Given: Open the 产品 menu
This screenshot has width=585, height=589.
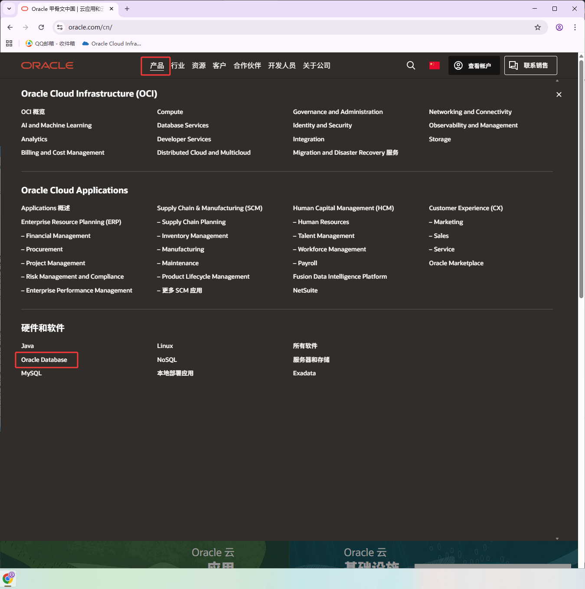Looking at the screenshot, I should (x=157, y=66).
